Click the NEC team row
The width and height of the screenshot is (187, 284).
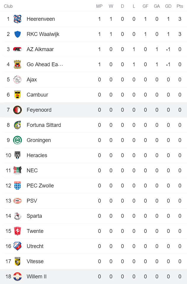pos(89,170)
